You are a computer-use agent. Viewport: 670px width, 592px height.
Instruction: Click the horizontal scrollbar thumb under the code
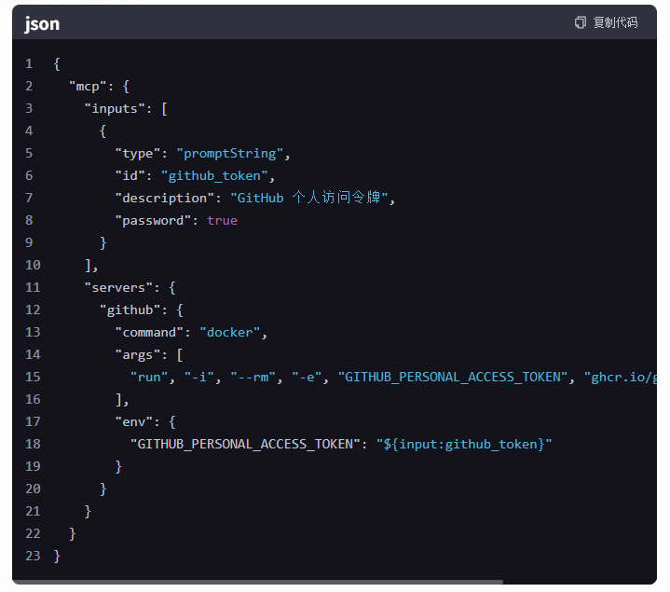pos(258,583)
